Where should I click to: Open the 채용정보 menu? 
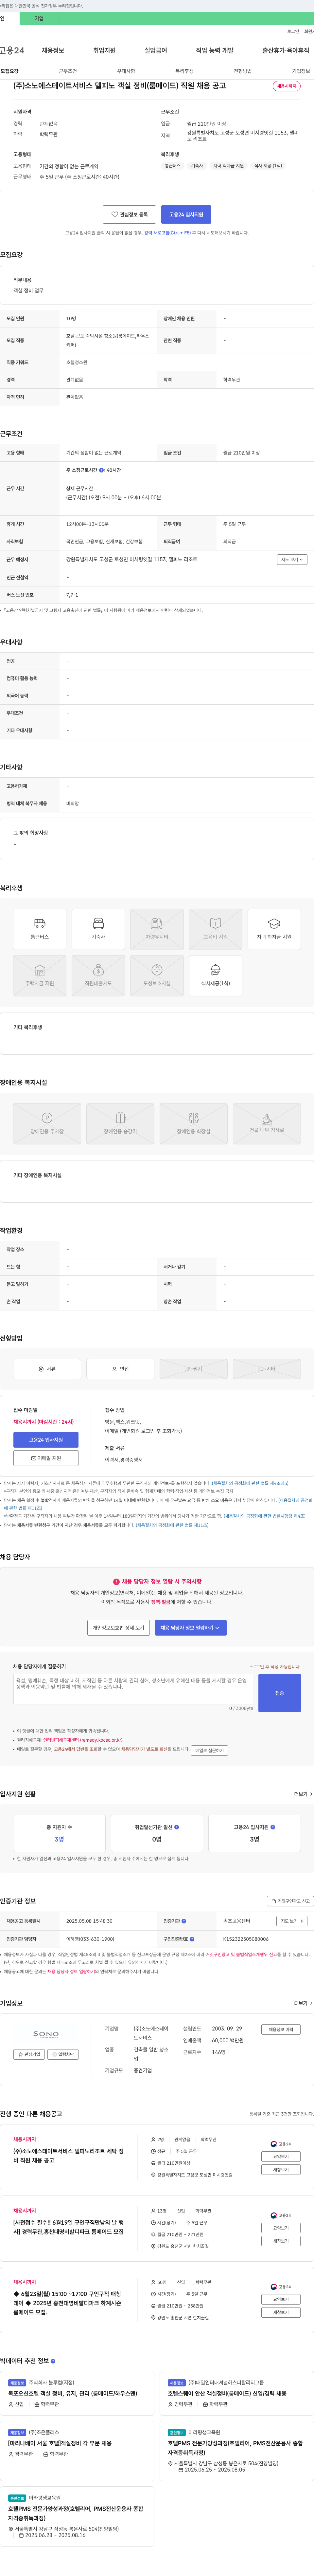tap(53, 50)
